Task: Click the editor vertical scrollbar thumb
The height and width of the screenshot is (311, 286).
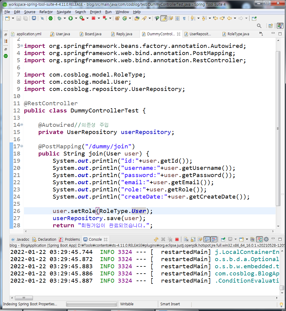Action: pos(278,129)
